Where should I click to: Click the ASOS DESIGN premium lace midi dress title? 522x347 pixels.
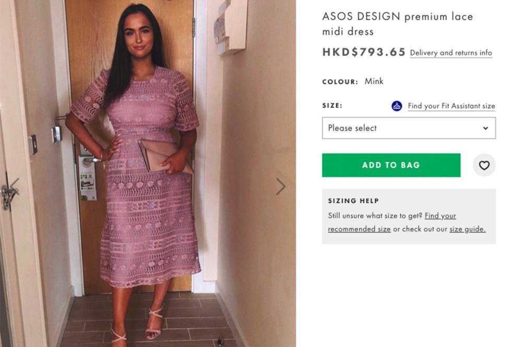(397, 24)
